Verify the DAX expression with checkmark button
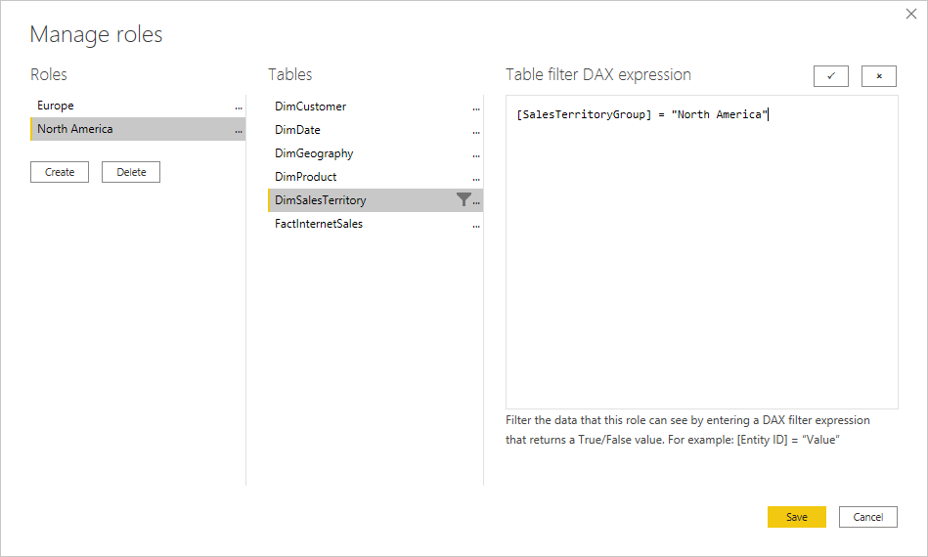The height and width of the screenshot is (557, 928). 831,76
